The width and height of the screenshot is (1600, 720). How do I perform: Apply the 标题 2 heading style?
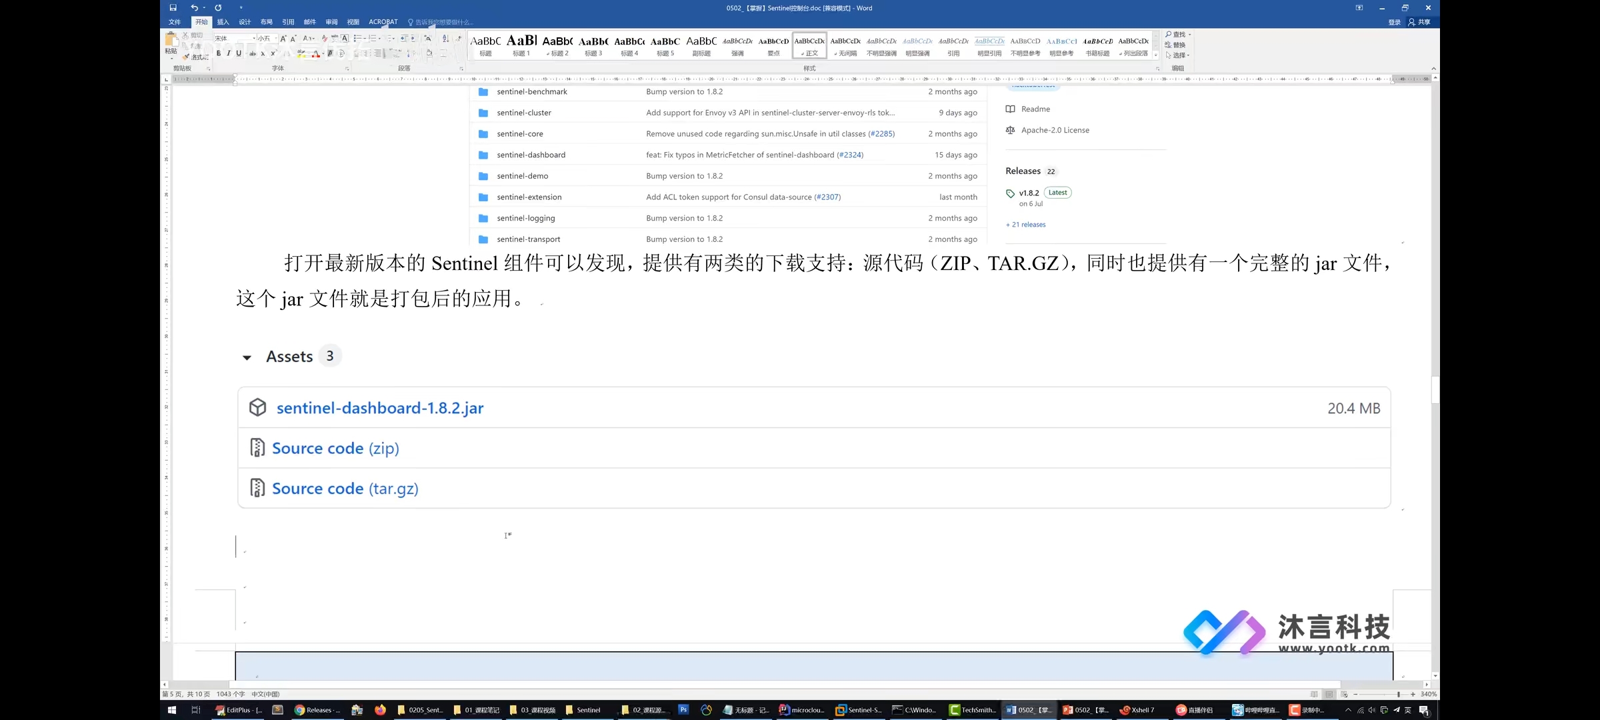pos(557,45)
